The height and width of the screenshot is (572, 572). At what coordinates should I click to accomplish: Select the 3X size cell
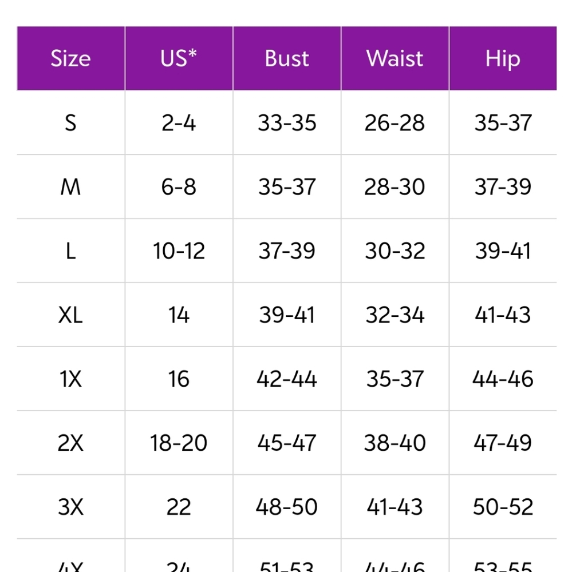(70, 507)
